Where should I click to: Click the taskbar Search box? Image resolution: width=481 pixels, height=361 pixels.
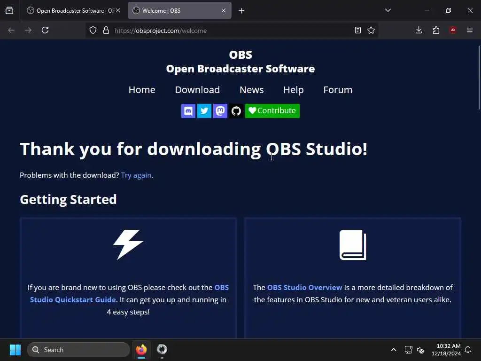pyautogui.click(x=78, y=350)
